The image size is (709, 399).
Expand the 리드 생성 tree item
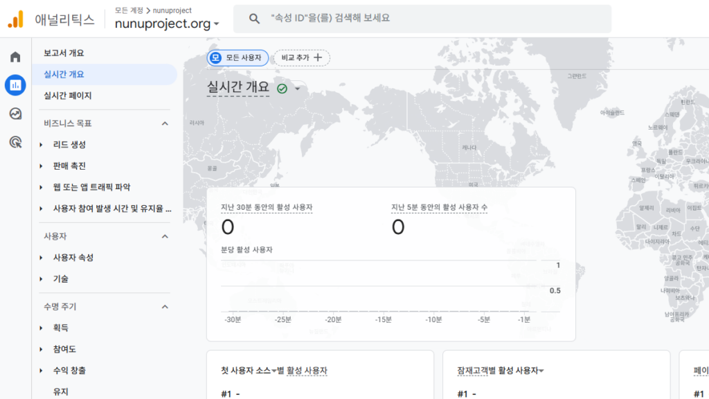click(x=42, y=145)
